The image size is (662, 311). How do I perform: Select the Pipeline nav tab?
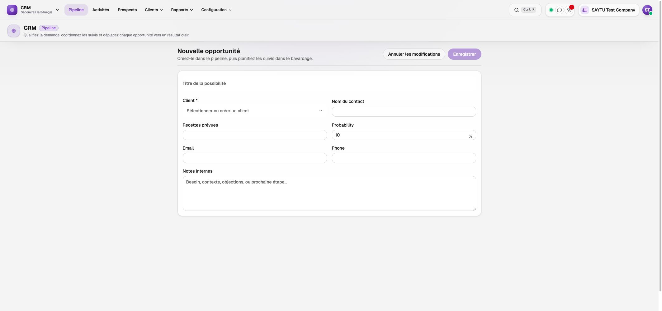[x=76, y=10]
